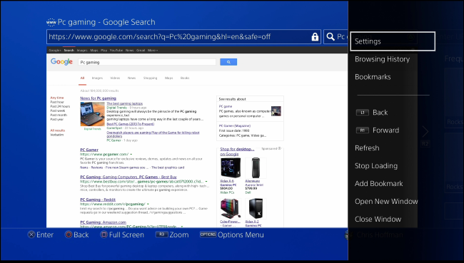Click the R3 icon beside Zoom
Viewport: 464px width, 263px height.
[x=161, y=234]
